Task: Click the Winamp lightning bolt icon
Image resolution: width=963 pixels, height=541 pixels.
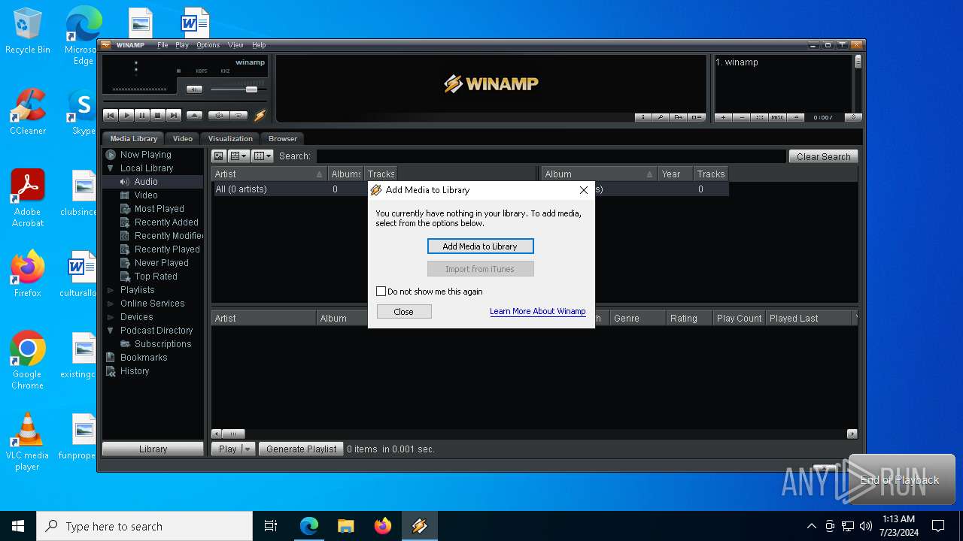Action: coord(260,116)
